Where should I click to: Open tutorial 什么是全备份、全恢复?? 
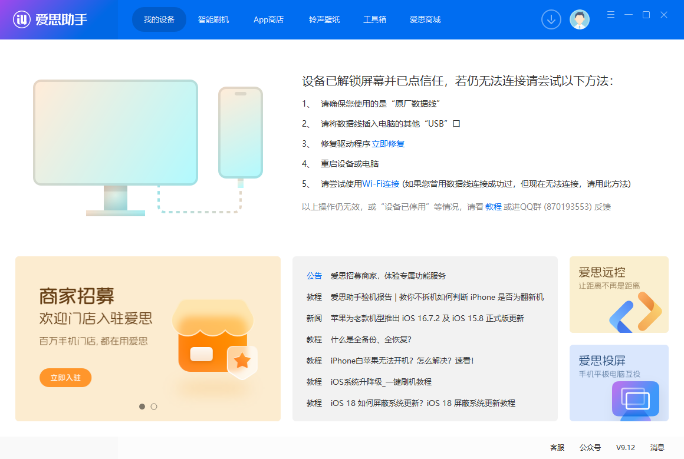(371, 339)
